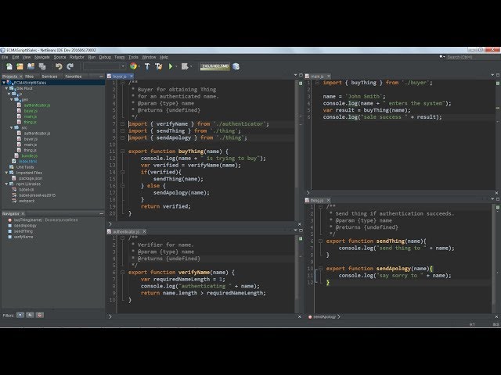Screen dimensions: 501x375
Task: Click the sendApology breadcrumb below thing.js
Action: point(324,317)
